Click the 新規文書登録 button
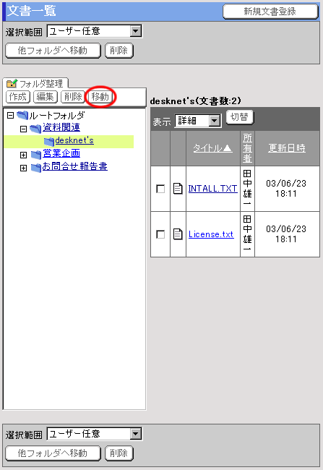Viewport: 323px width, 470px height. coord(270,12)
